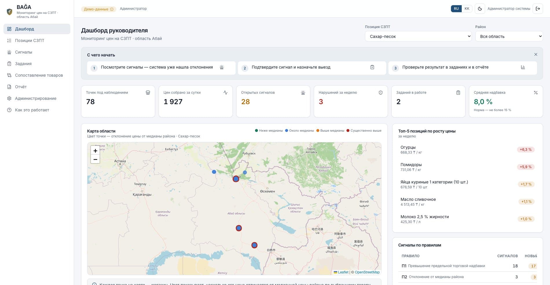Go to Задания in the sidebar
The height and width of the screenshot is (285, 550).
pos(37,64)
